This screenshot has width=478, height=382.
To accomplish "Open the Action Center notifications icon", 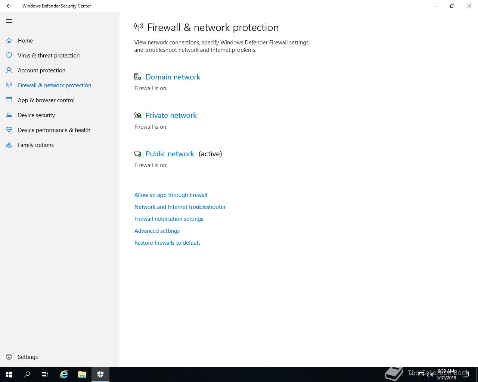I will click(x=466, y=375).
